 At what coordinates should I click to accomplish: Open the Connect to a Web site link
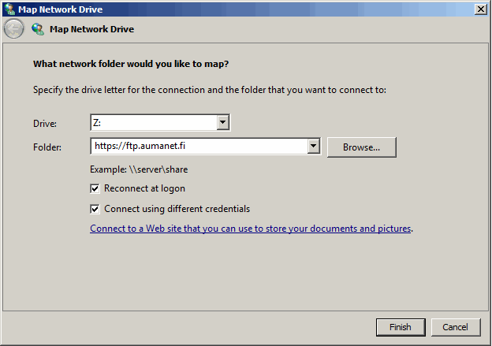click(x=251, y=229)
